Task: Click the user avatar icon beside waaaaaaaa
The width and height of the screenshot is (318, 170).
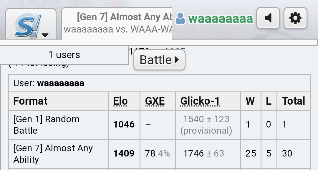Action: (x=180, y=18)
